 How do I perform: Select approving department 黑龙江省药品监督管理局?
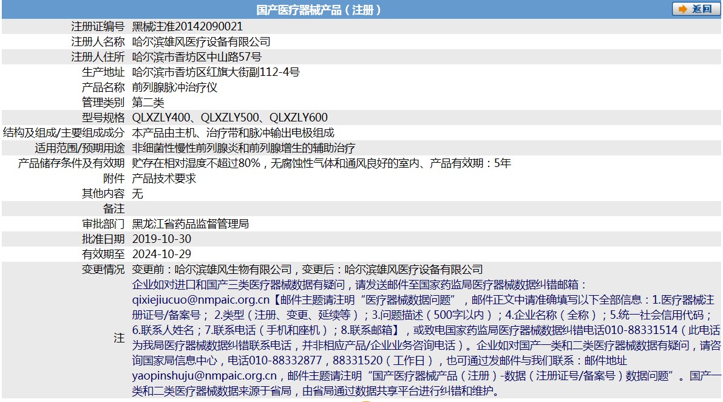click(x=191, y=224)
